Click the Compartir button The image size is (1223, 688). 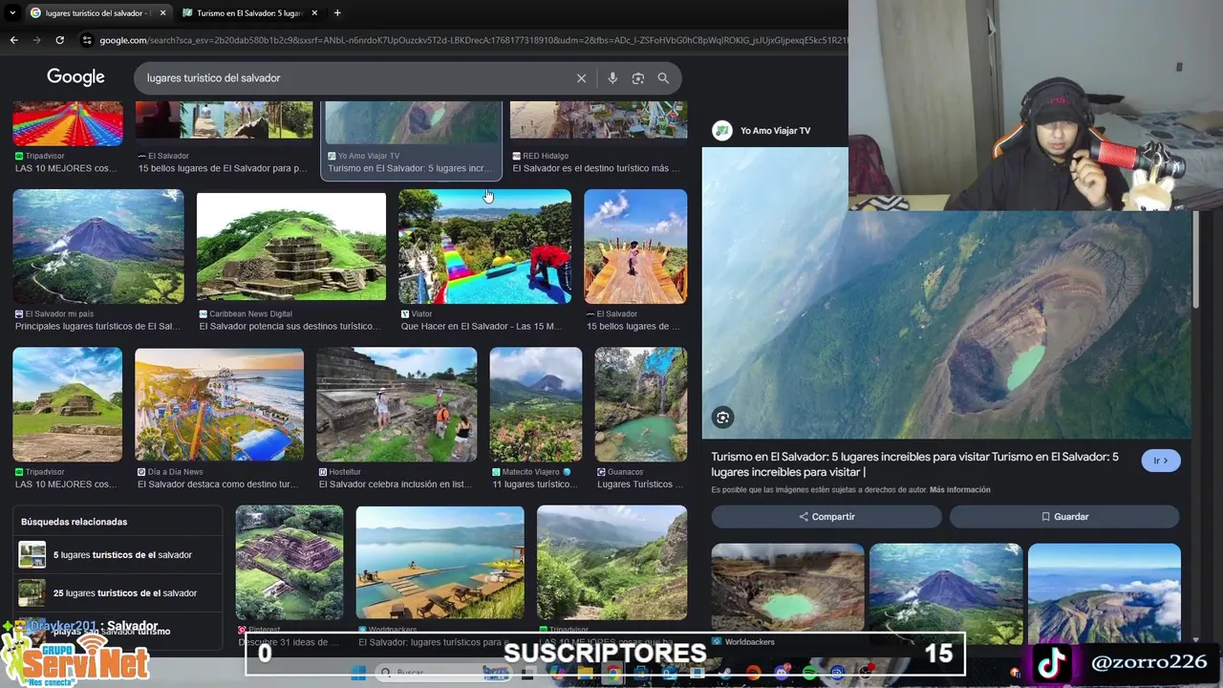[826, 517]
